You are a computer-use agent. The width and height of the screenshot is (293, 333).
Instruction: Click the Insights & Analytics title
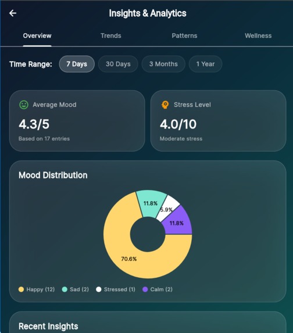tap(148, 13)
